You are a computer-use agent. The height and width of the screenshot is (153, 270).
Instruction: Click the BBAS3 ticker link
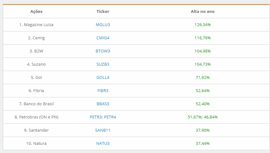(x=103, y=104)
